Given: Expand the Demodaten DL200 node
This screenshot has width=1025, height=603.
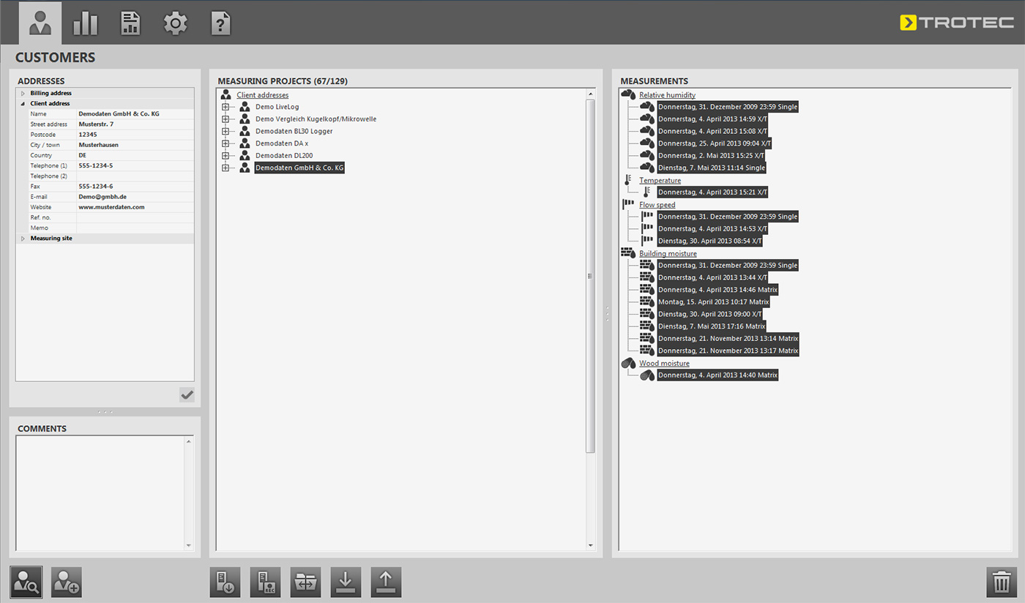Looking at the screenshot, I should [225, 156].
